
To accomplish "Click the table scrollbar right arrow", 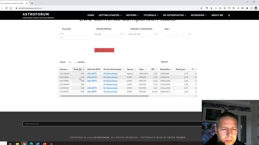I will tap(196, 96).
